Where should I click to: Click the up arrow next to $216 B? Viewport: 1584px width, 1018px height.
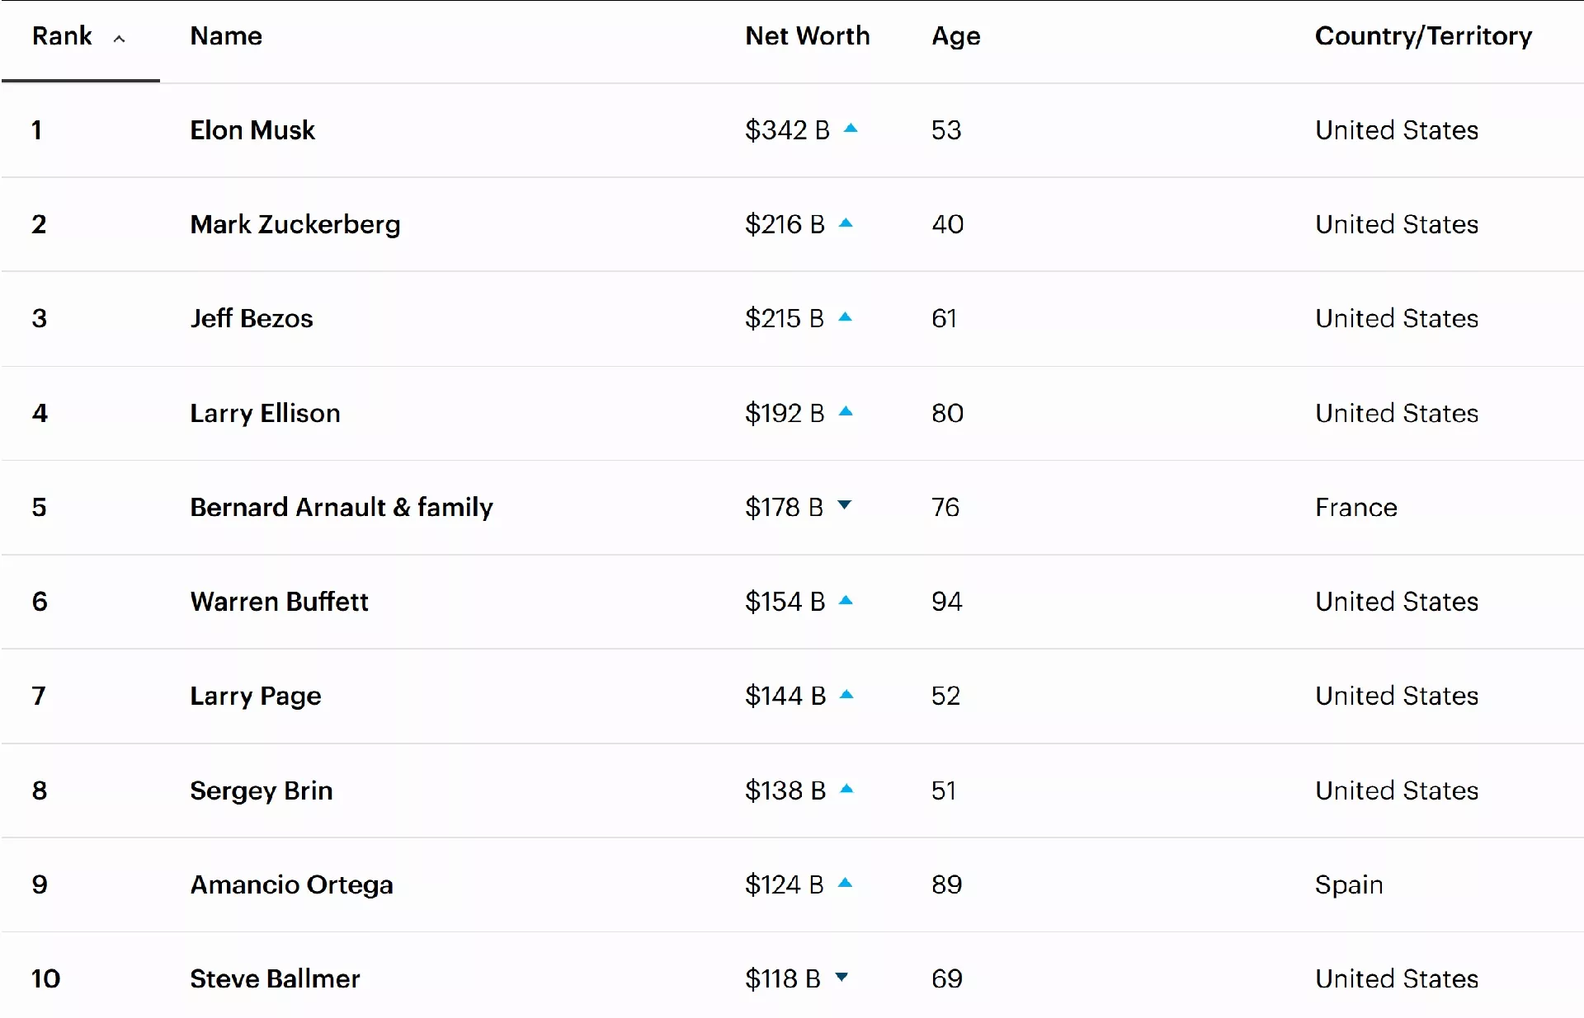click(x=846, y=223)
